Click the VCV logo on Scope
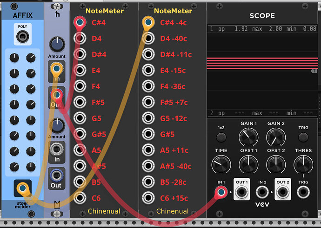The width and height of the screenshot is (321, 228). pos(262,204)
